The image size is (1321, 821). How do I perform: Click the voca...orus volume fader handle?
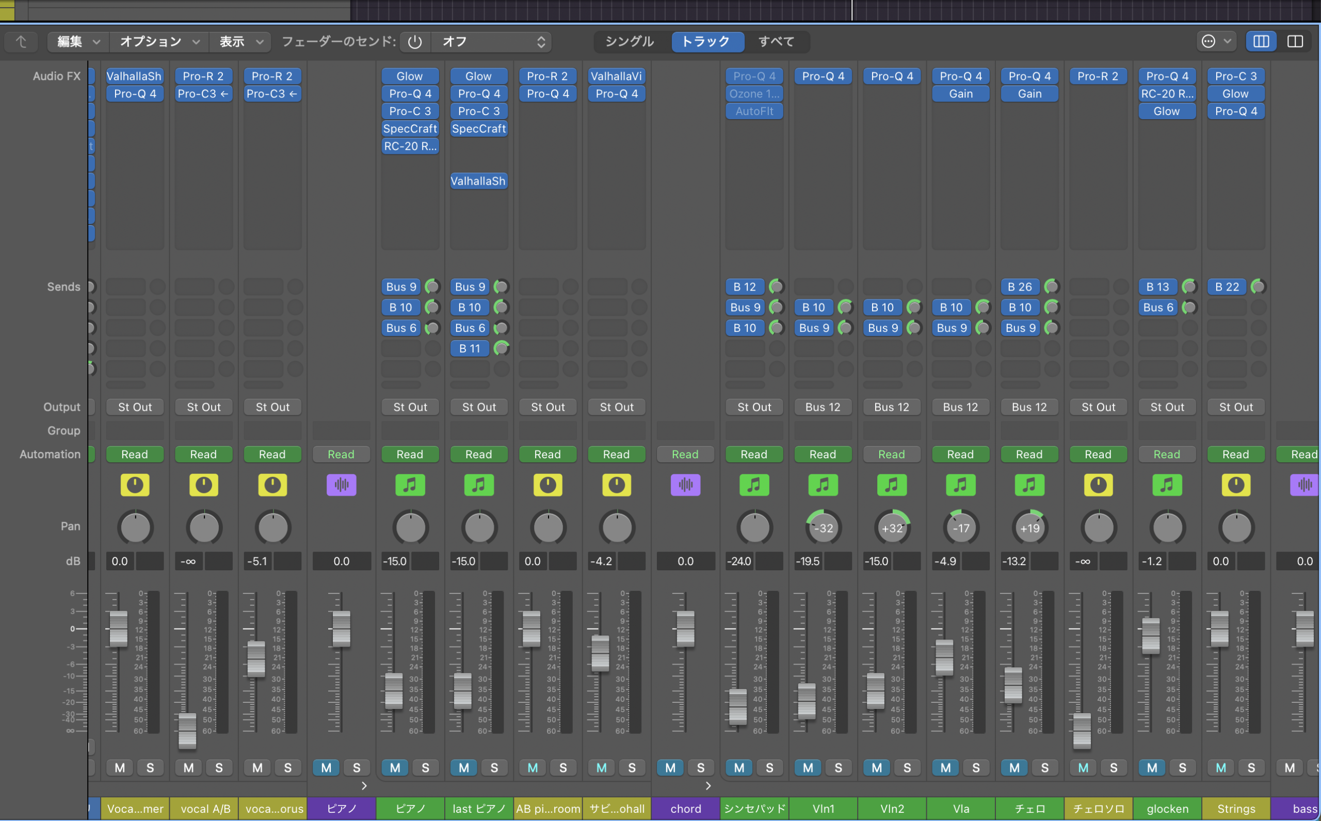click(x=256, y=658)
